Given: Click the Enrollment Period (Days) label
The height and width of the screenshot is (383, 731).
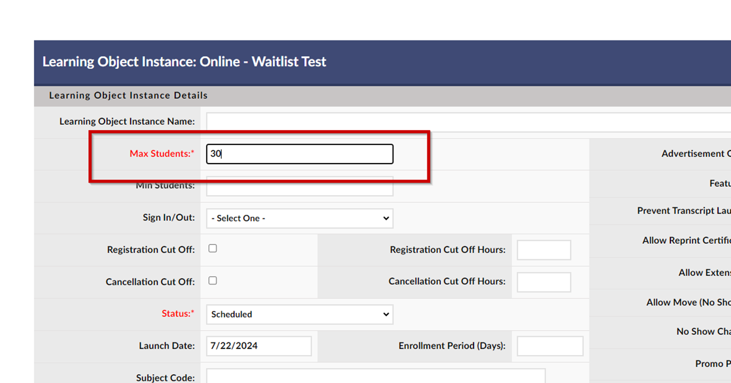Looking at the screenshot, I should [452, 346].
